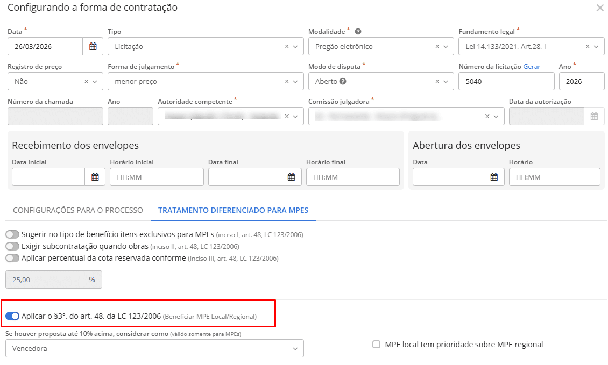
Task: Toggle Sugerir itens exclusivos para MPEs
Action: [x=12, y=234]
